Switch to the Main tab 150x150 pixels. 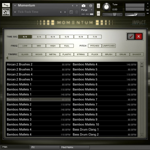click(x=15, y=147)
